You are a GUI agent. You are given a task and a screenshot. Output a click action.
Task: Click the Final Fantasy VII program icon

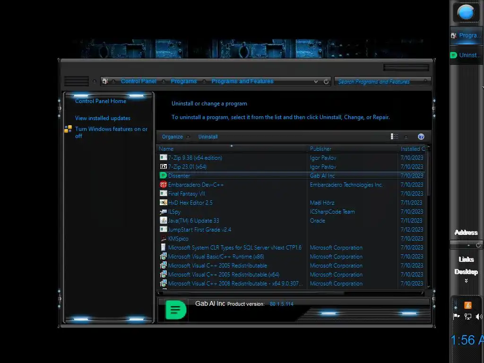163,193
